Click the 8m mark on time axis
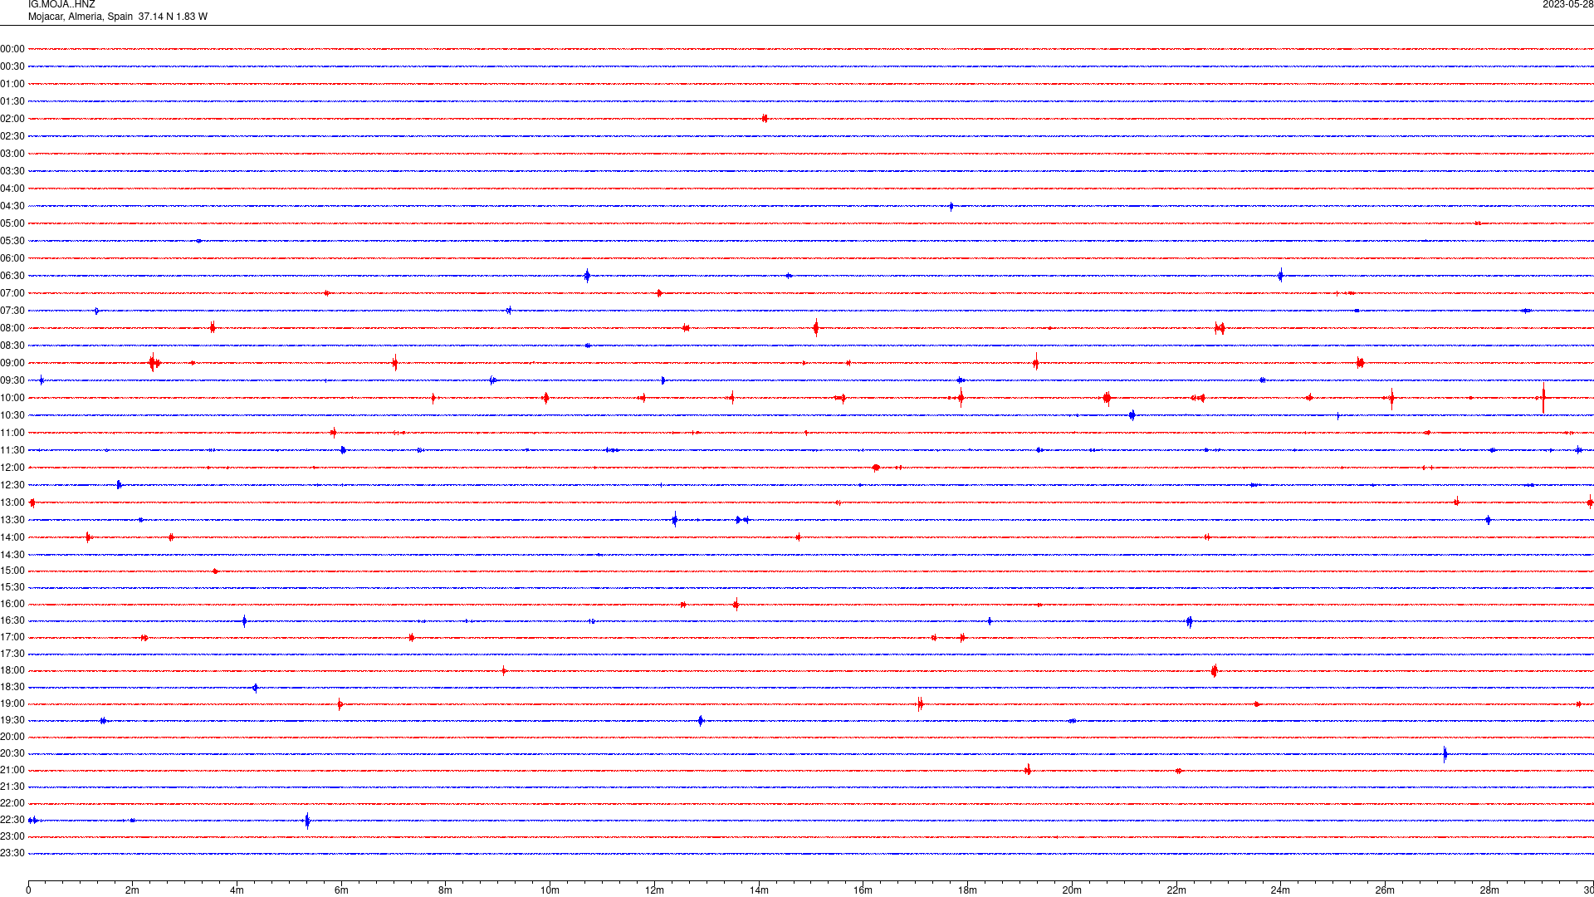This screenshot has height=897, width=1594. pyautogui.click(x=446, y=890)
